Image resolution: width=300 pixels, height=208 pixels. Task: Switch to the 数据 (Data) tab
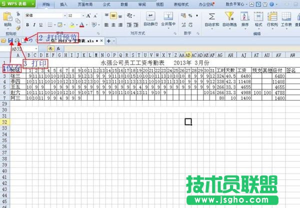click(124, 4)
